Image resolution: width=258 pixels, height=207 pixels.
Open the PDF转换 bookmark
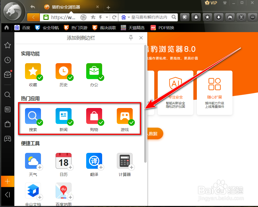(x=163, y=28)
